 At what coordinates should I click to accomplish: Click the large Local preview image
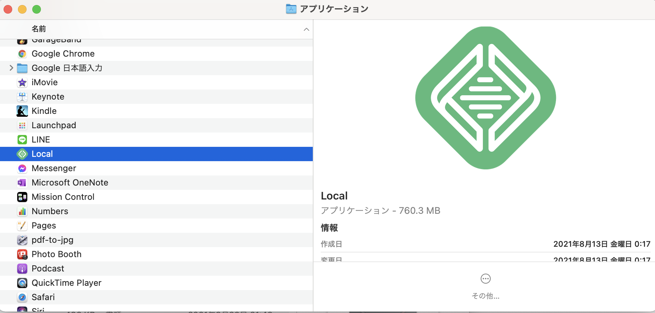(485, 98)
